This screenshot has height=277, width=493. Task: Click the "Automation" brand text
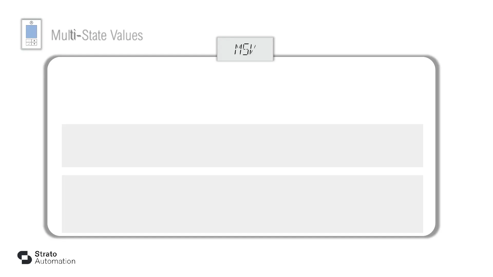pos(55,261)
